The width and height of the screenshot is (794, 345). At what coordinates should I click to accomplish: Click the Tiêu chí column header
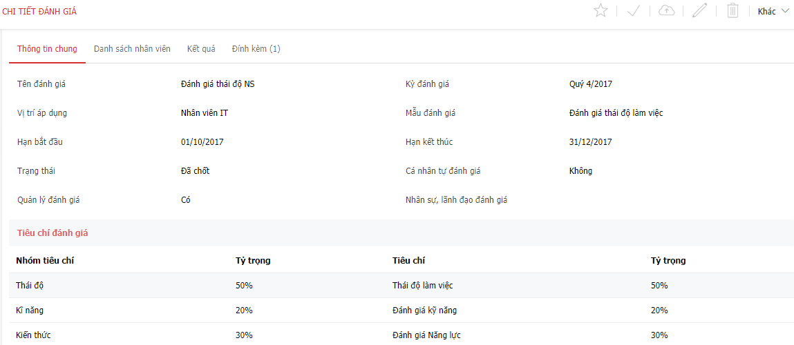tap(408, 261)
